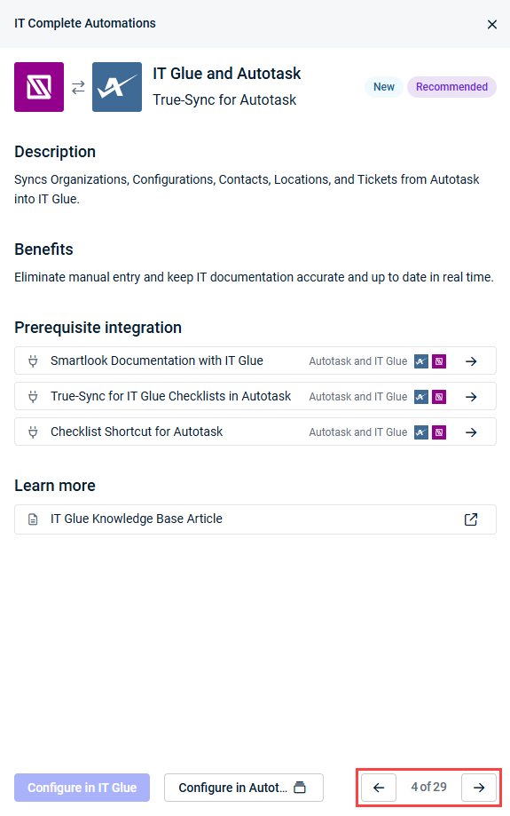Click external link icon for Knowledge Base Article
The width and height of the screenshot is (510, 816).
(x=471, y=519)
